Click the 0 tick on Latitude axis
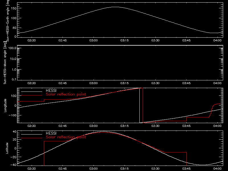 click(15, 148)
